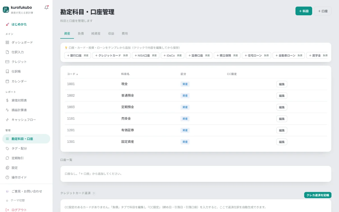Click the ダッシュボード grid icon
Screen dimensions: 339x212
point(7,42)
